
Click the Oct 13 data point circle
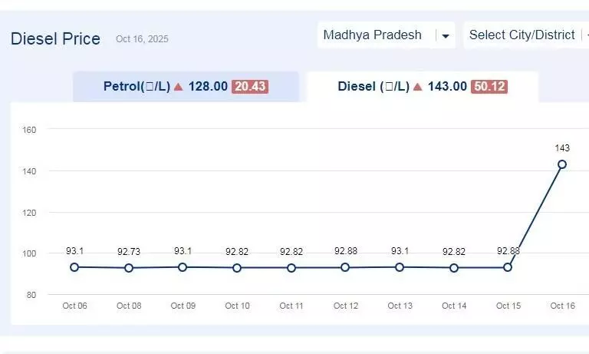pyautogui.click(x=400, y=267)
